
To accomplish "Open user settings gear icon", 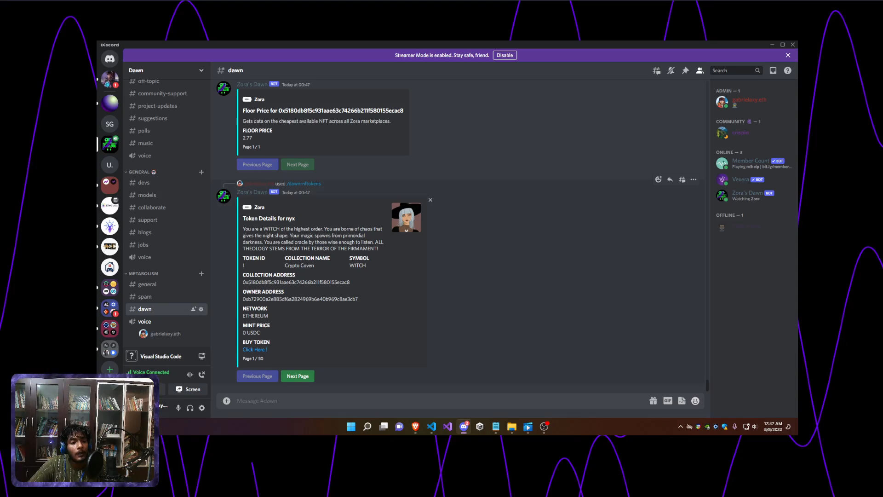I will (x=201, y=408).
